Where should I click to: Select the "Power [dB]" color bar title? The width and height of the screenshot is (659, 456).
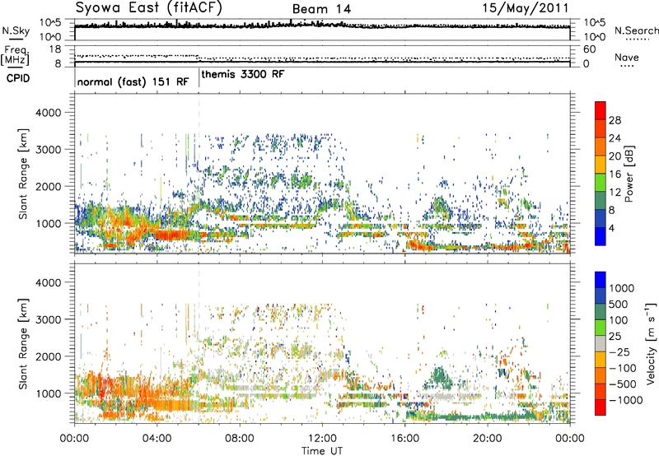629,174
